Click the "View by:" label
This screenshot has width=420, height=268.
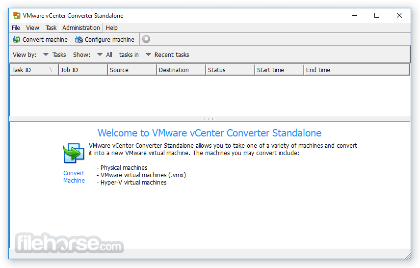coord(25,54)
